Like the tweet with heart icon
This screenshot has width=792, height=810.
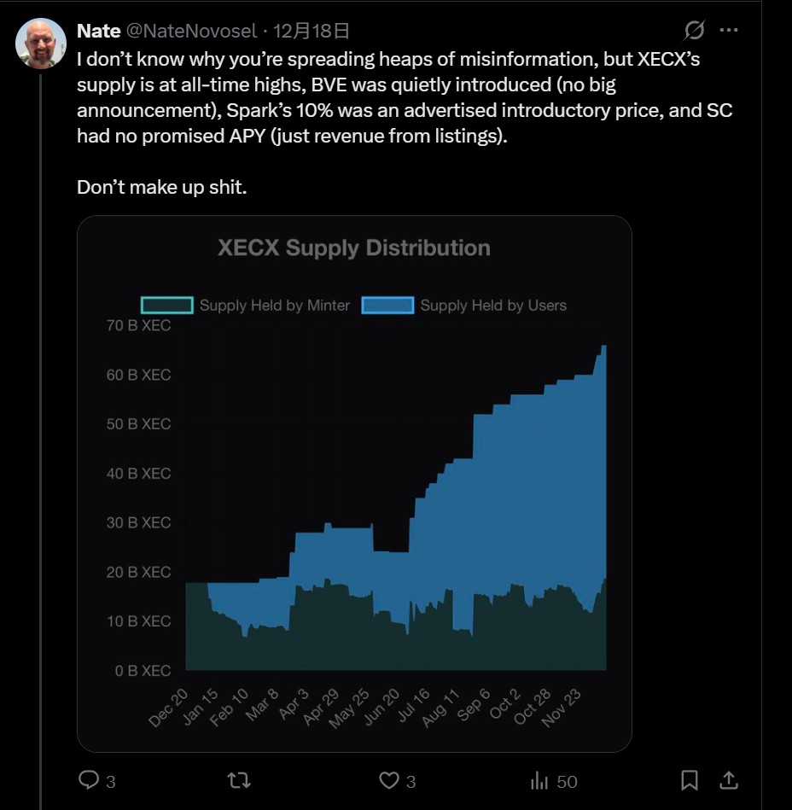pos(389,780)
